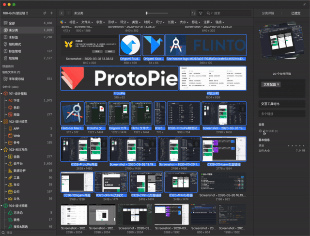Open the 类型 filter dropdown
This screenshot has height=236, width=310.
136,22
